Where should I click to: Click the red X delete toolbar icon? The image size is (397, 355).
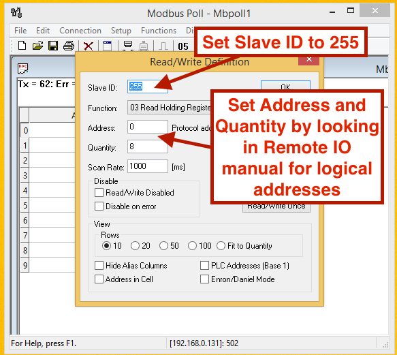[88, 46]
